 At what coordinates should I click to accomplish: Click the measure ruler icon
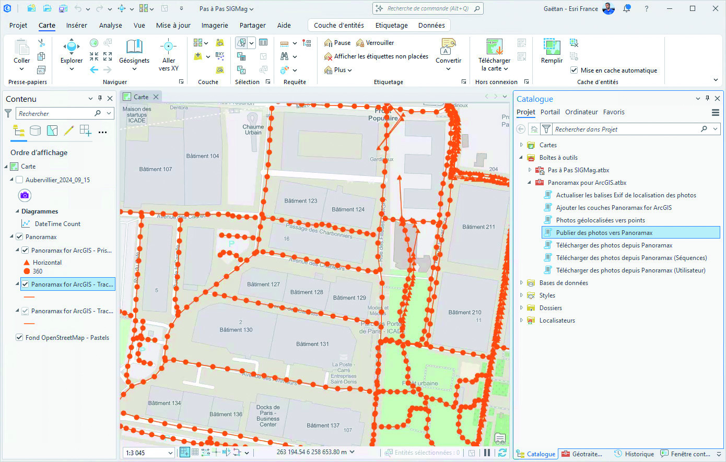(285, 43)
